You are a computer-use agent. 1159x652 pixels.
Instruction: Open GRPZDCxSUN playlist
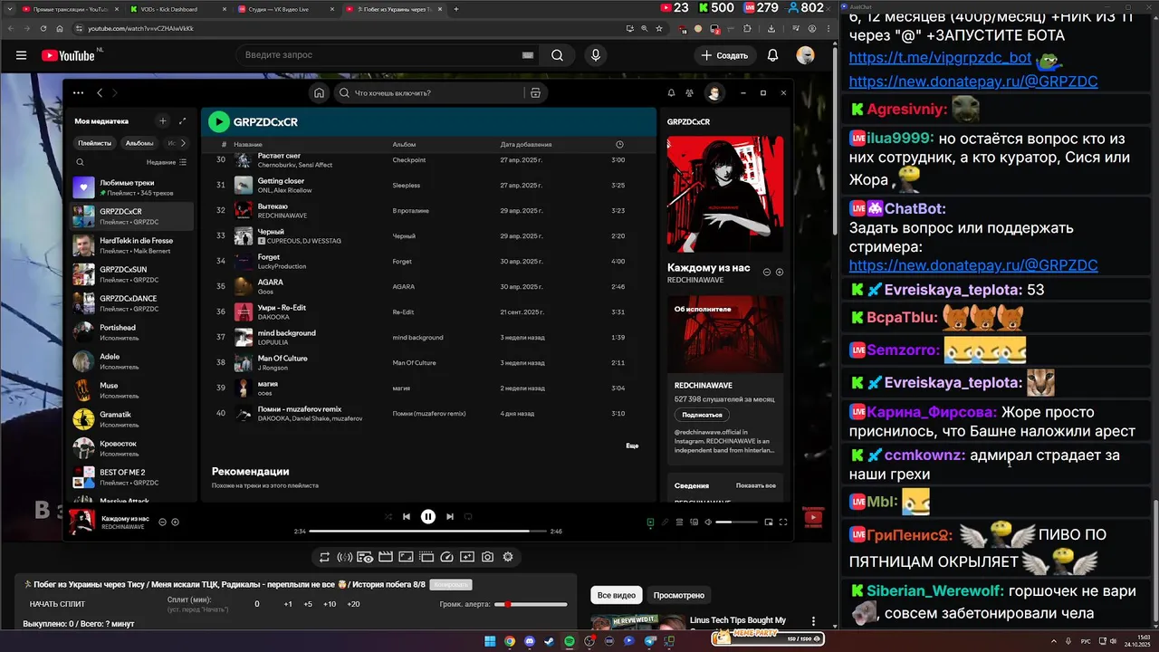click(x=132, y=274)
